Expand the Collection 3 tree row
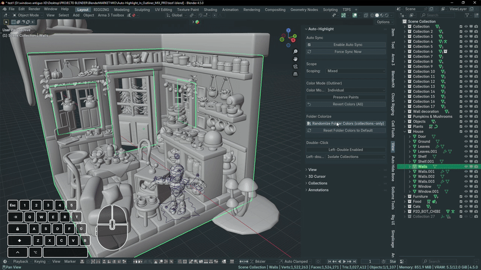This screenshot has width=481, height=270. (x=405, y=37)
